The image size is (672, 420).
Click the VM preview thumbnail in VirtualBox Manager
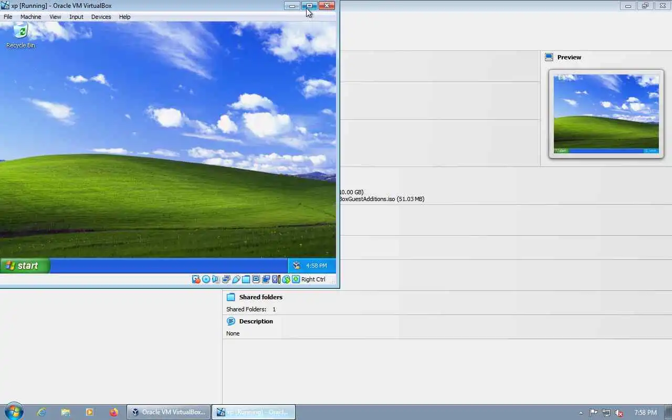606,113
